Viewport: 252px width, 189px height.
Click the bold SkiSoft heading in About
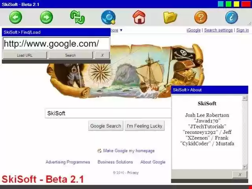[x=207, y=104]
